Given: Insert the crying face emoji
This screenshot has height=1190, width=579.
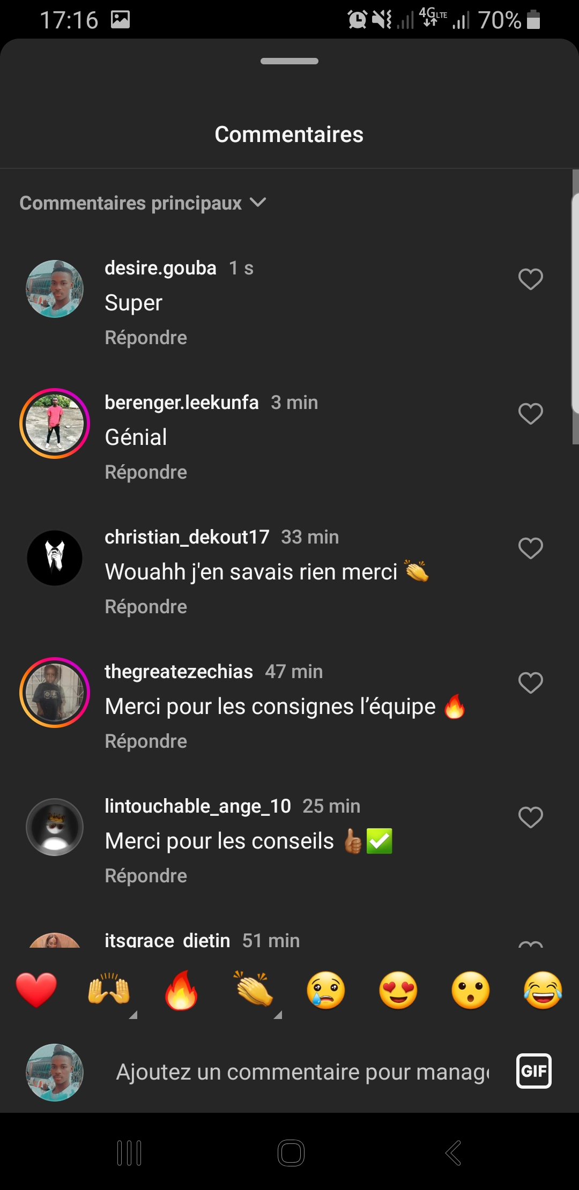Looking at the screenshot, I should click(326, 990).
